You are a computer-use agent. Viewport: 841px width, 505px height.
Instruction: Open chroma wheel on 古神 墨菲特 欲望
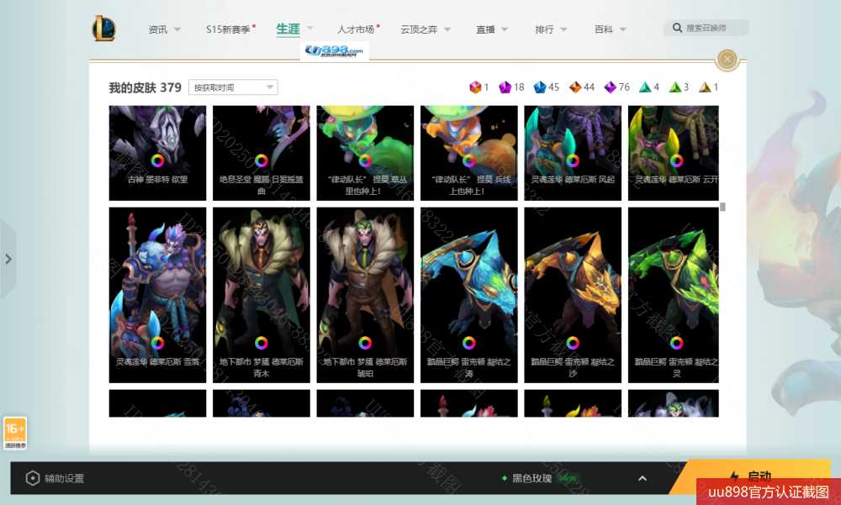[x=157, y=160]
